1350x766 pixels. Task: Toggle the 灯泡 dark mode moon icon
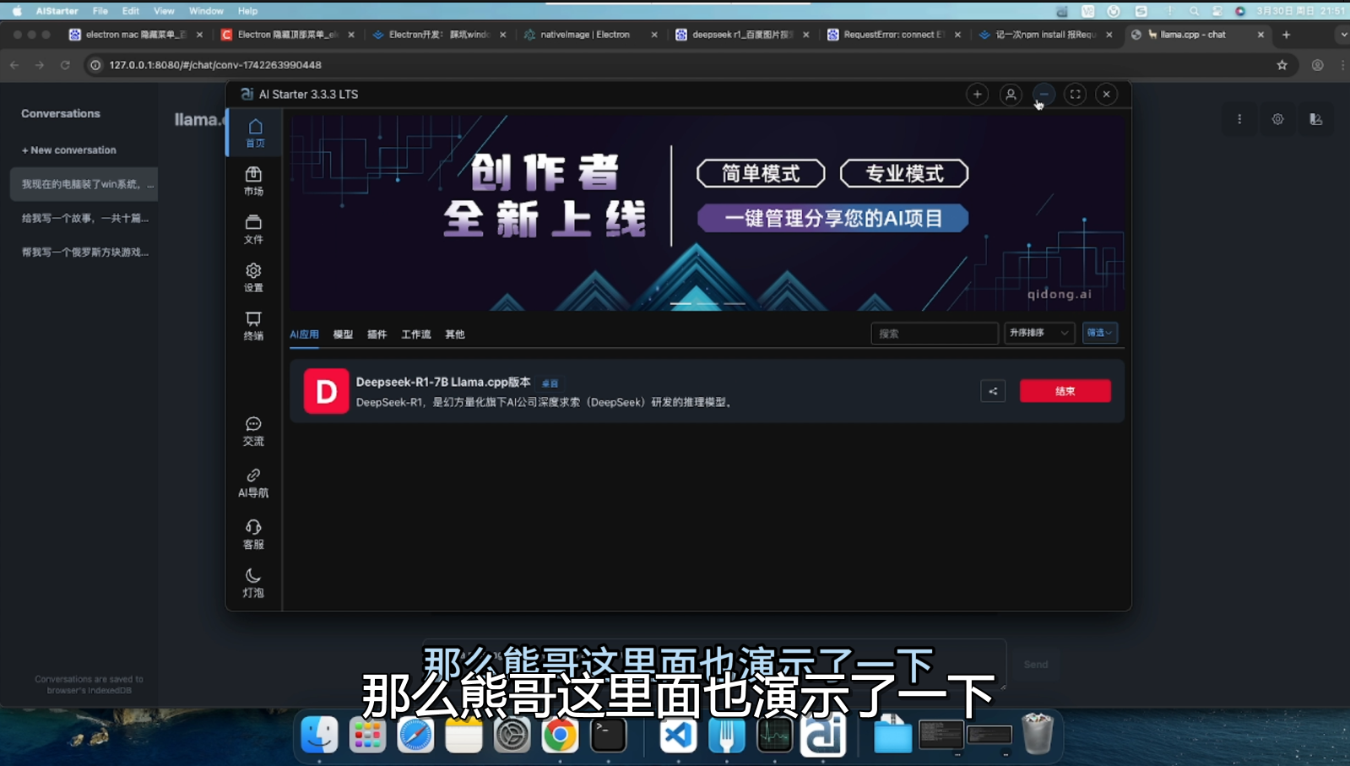253,582
